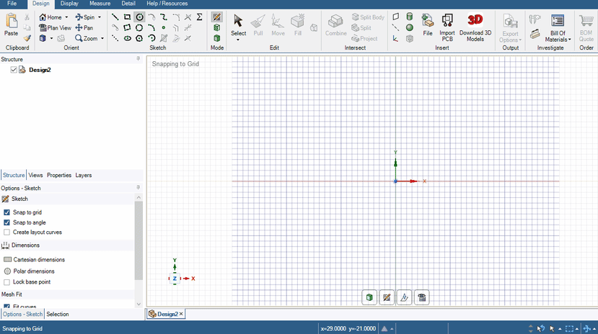Open the Spin dropdown arrow
Image resolution: width=598 pixels, height=334 pixels.
[100, 17]
